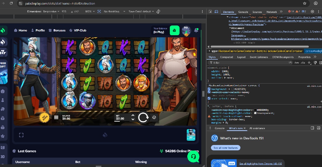This screenshot has height=167, width=322.
Task: Click the Your Balance (In Play) display
Action: point(160,30)
